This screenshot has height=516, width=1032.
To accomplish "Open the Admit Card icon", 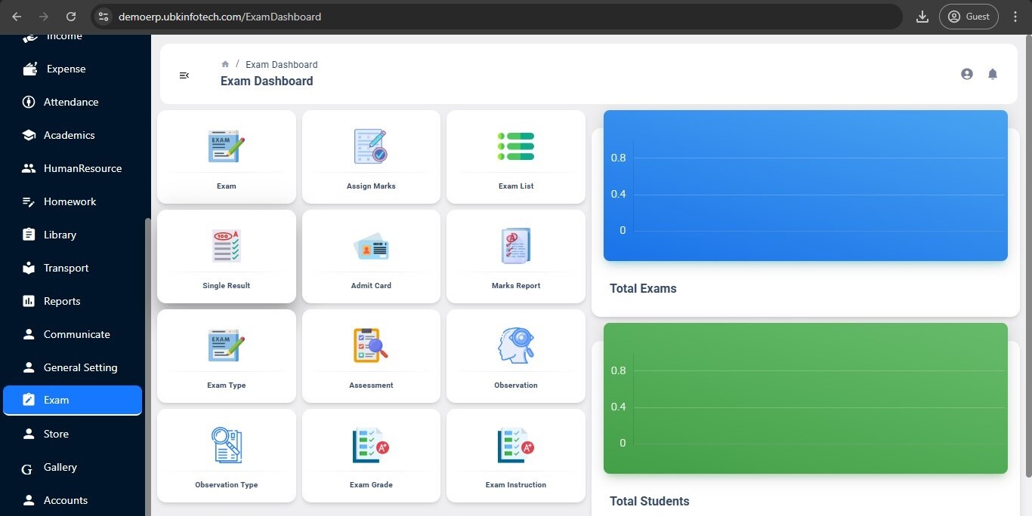I will (371, 247).
